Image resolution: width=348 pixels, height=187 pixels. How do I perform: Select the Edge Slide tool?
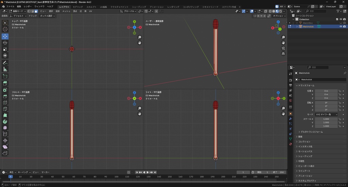coord(5,134)
